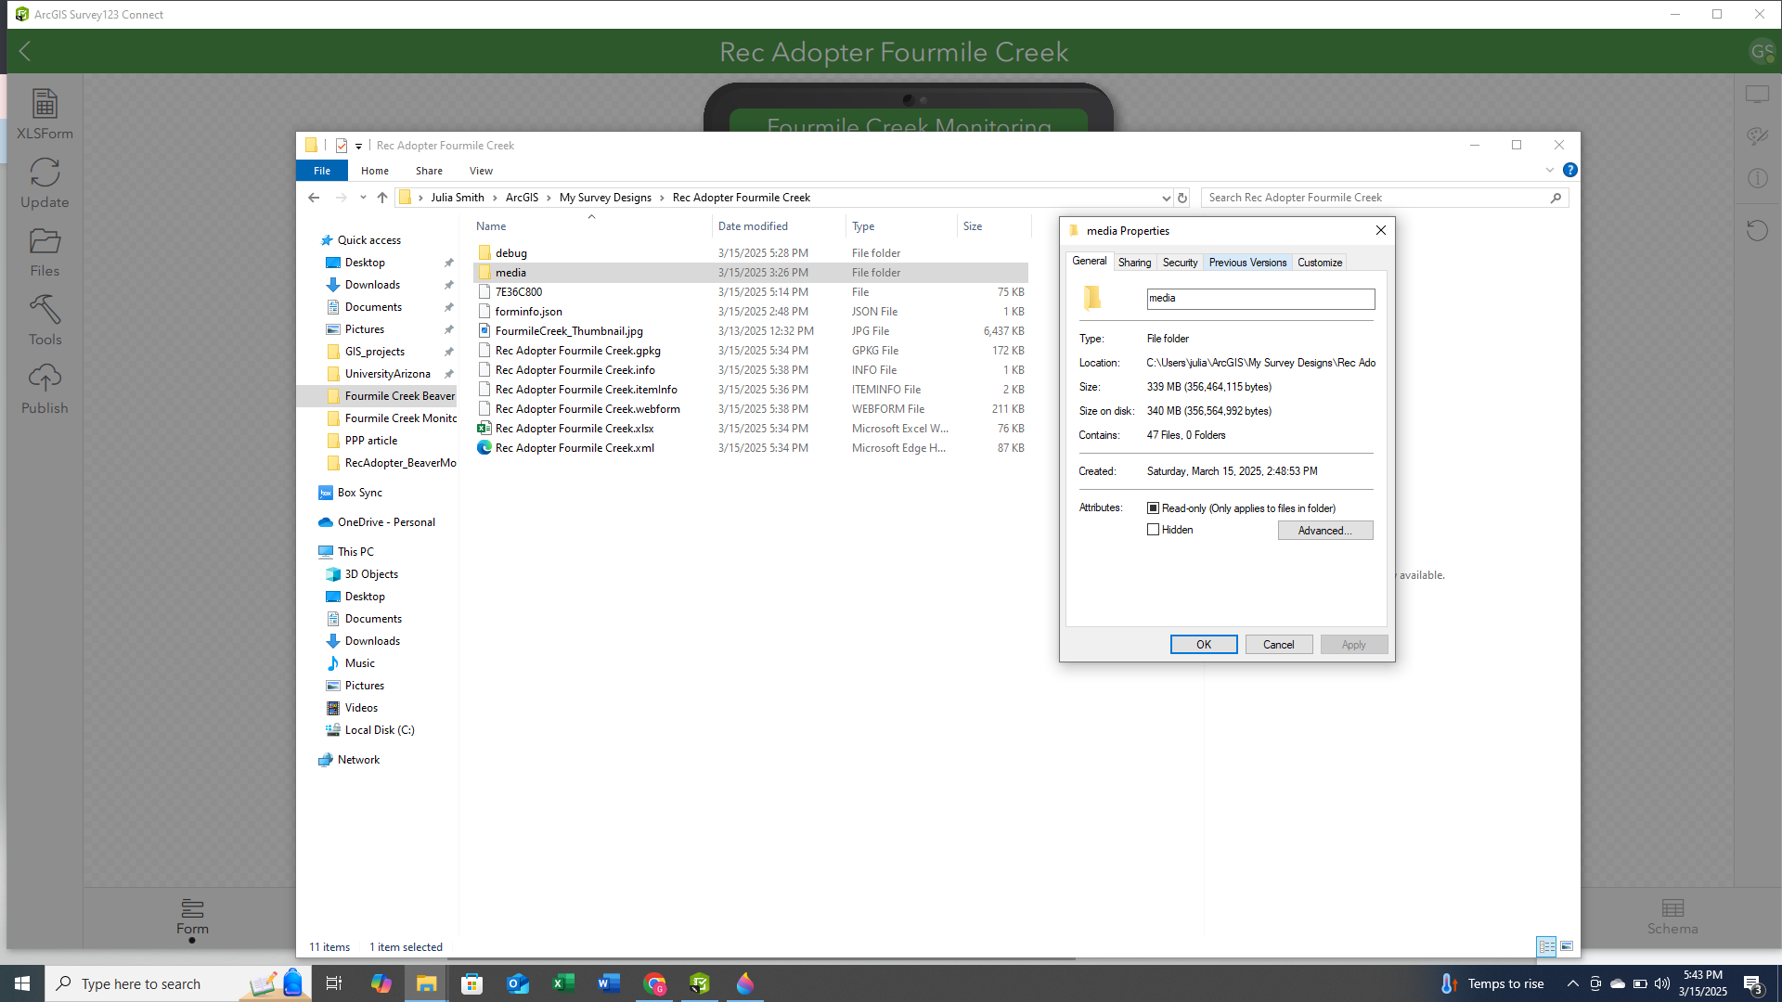Open OneDrive - Personal in navigation pane
The height and width of the screenshot is (1002, 1782).
(x=386, y=522)
